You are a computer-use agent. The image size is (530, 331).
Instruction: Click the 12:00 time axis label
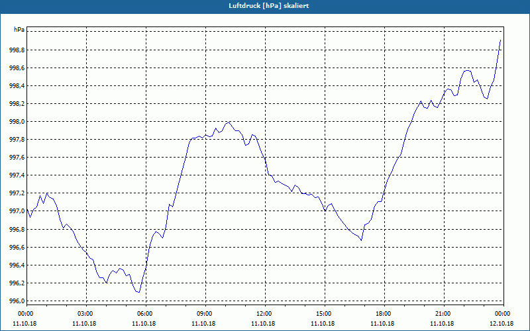(x=265, y=314)
